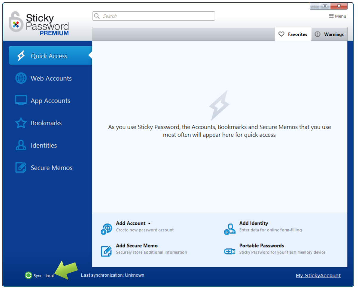
Task: Switch to the Warnings tab
Action: tap(329, 34)
